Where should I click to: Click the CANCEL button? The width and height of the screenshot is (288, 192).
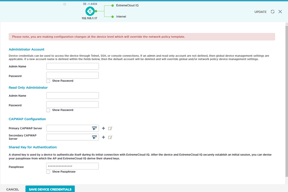[12, 189]
